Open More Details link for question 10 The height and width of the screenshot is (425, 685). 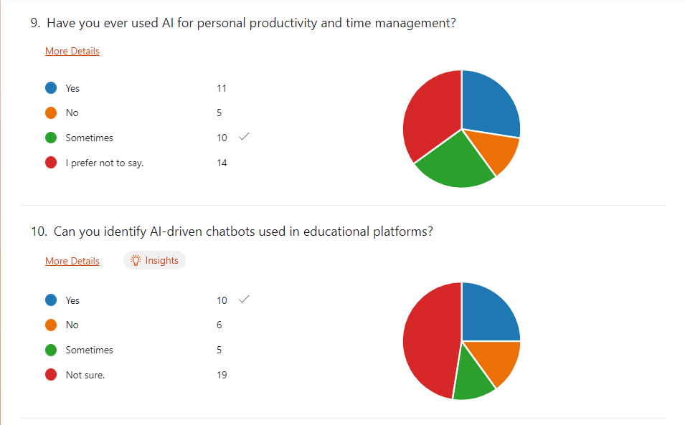[x=72, y=261]
